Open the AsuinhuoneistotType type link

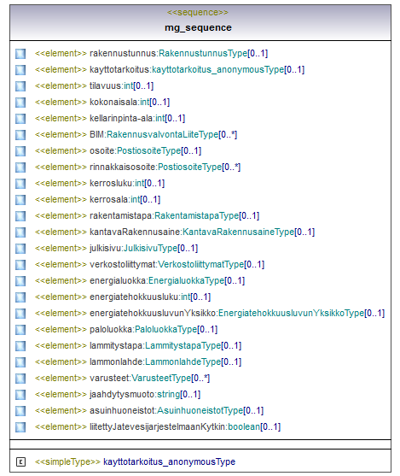click(x=200, y=411)
